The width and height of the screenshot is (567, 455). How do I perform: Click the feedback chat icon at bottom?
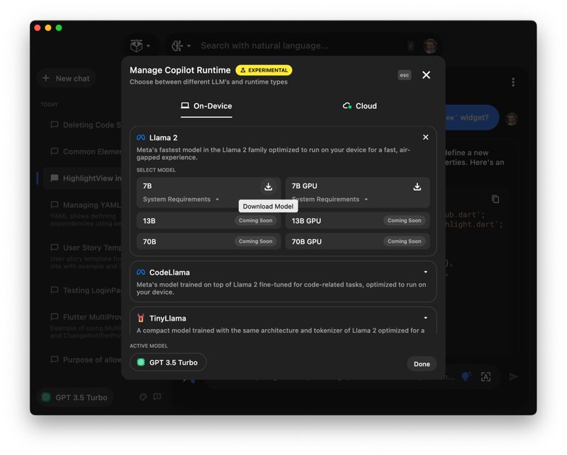point(157,396)
